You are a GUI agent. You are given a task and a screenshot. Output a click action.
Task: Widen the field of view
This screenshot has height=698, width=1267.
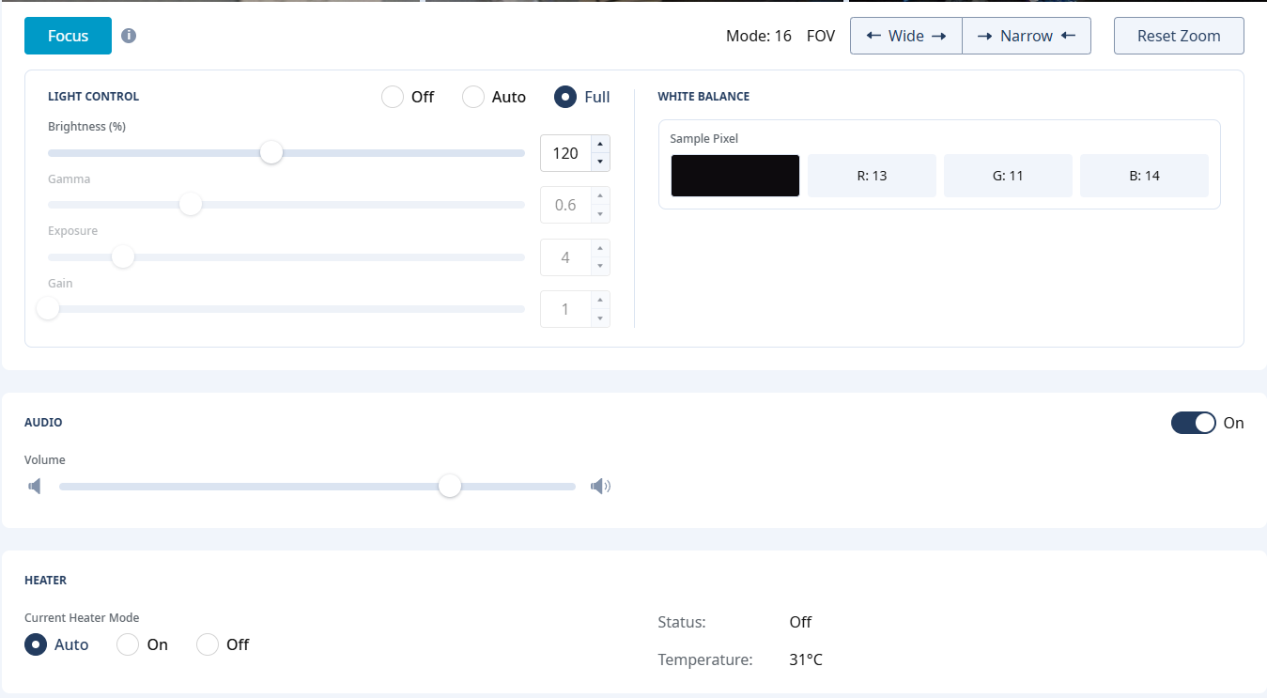(905, 36)
